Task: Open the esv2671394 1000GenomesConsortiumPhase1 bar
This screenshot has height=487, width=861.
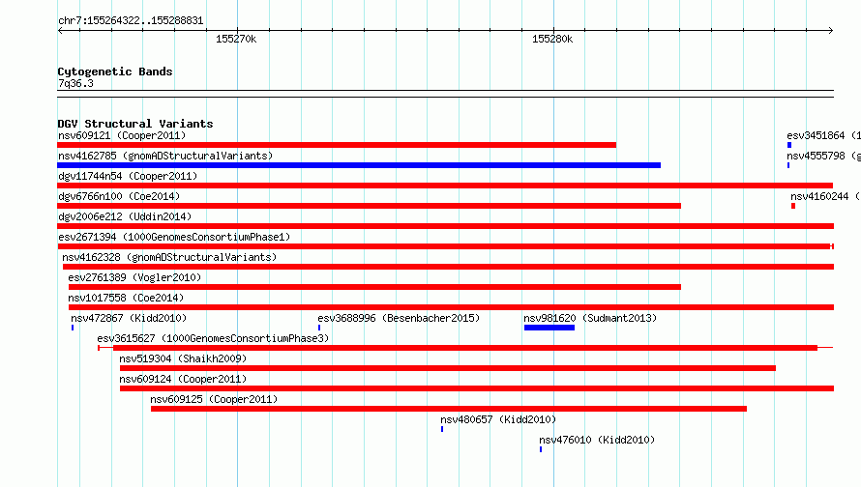Action: pyautogui.click(x=445, y=246)
